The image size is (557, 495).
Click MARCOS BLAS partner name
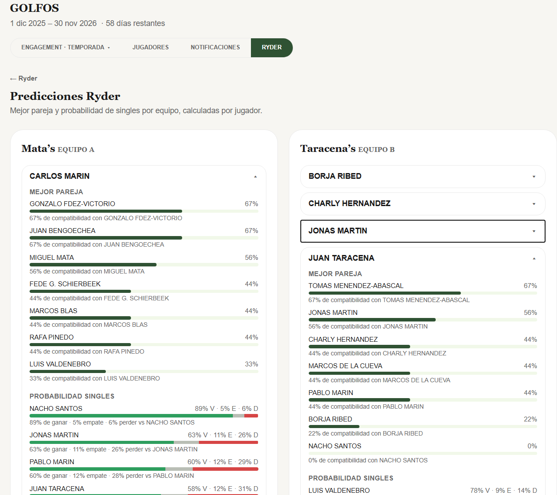pos(53,311)
